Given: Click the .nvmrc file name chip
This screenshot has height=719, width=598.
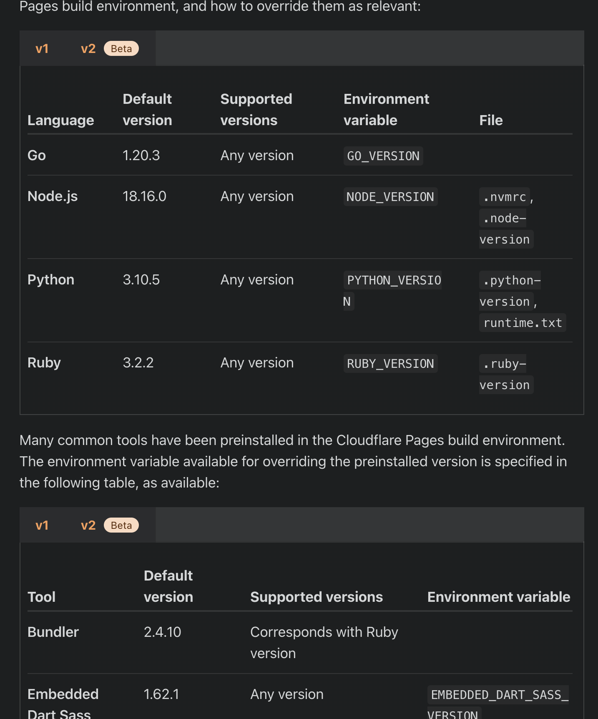Looking at the screenshot, I should tap(504, 196).
